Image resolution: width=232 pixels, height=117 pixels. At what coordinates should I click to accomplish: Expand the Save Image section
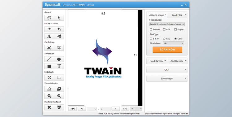[x=167, y=79]
